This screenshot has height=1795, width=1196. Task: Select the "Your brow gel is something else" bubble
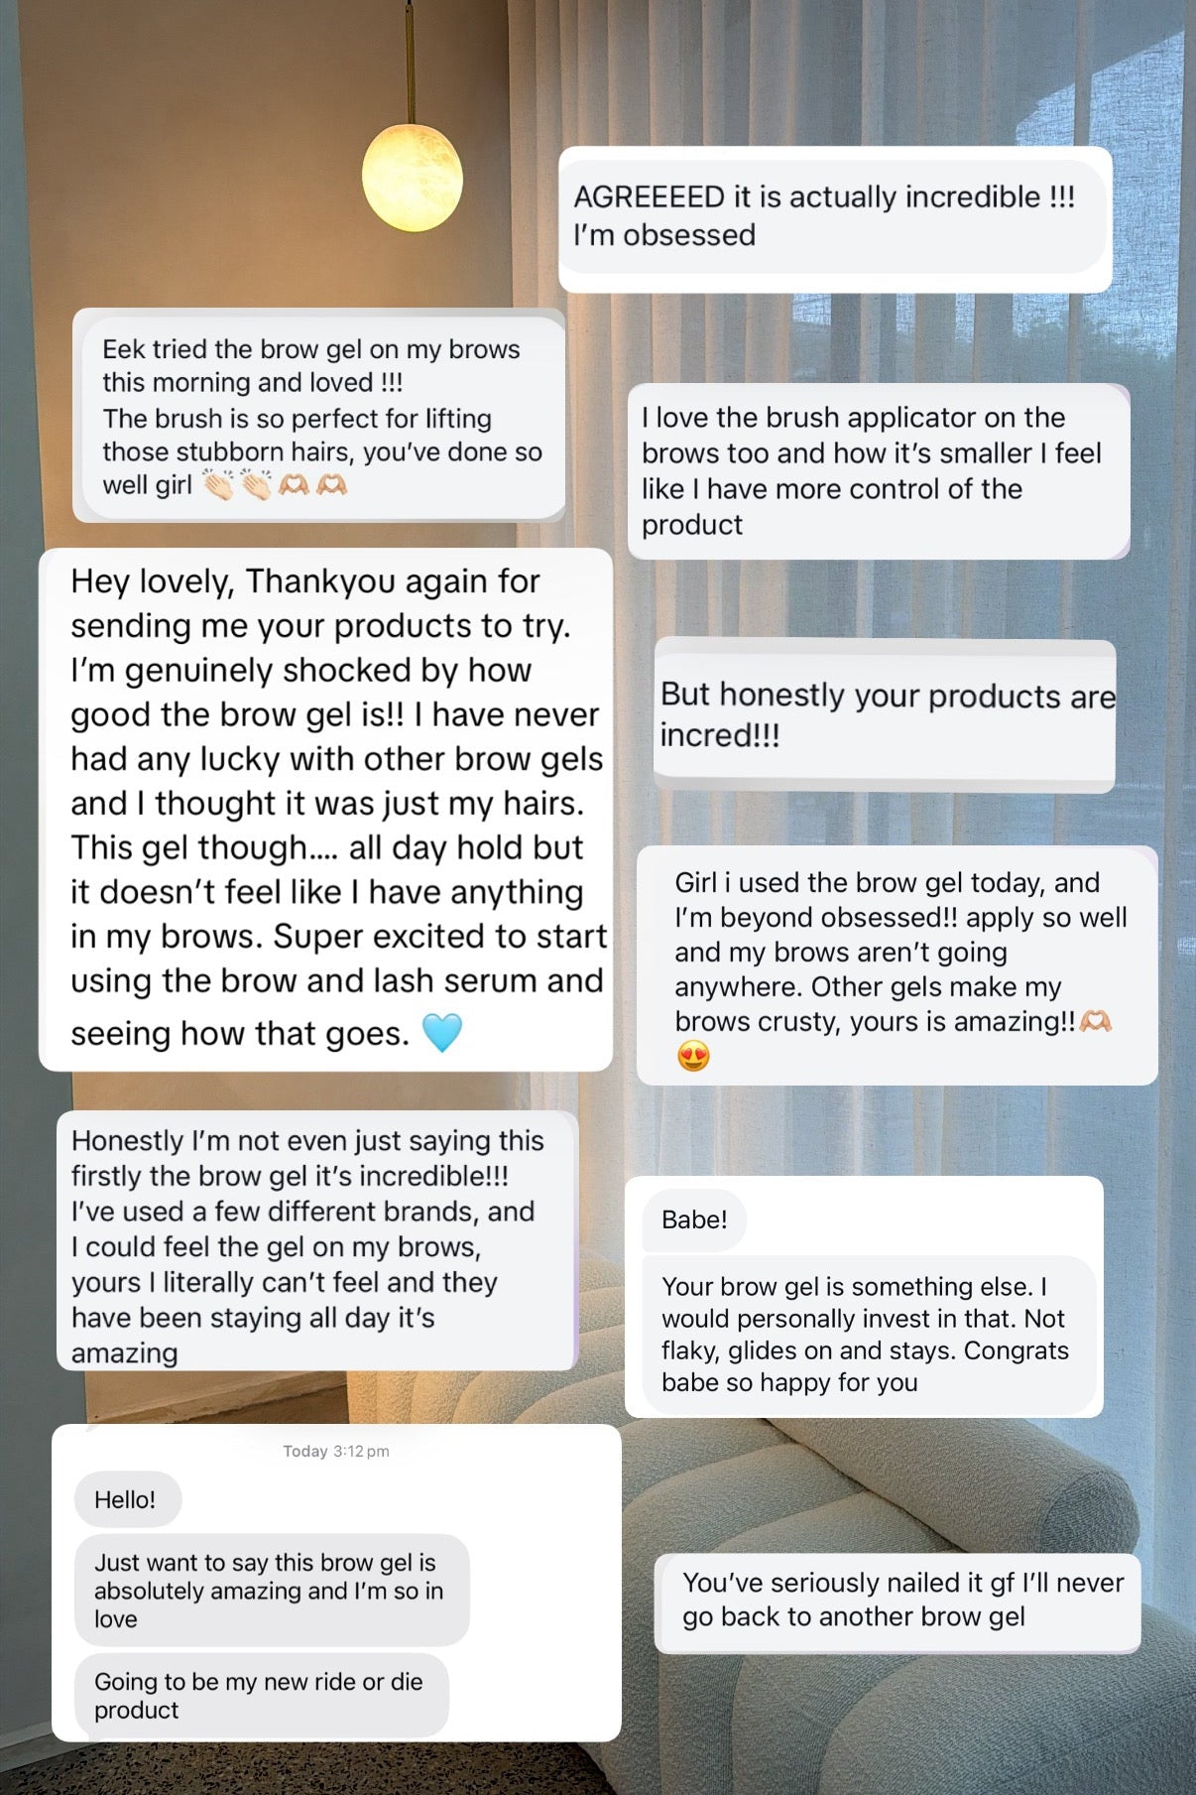tap(865, 1334)
